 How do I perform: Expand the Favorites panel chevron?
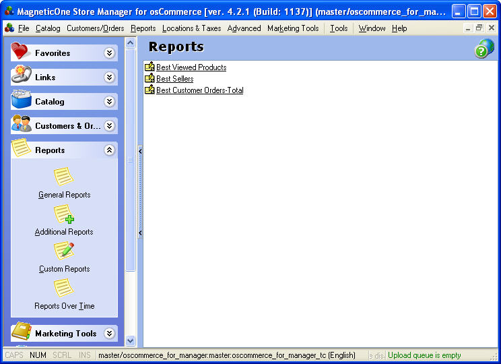click(109, 53)
